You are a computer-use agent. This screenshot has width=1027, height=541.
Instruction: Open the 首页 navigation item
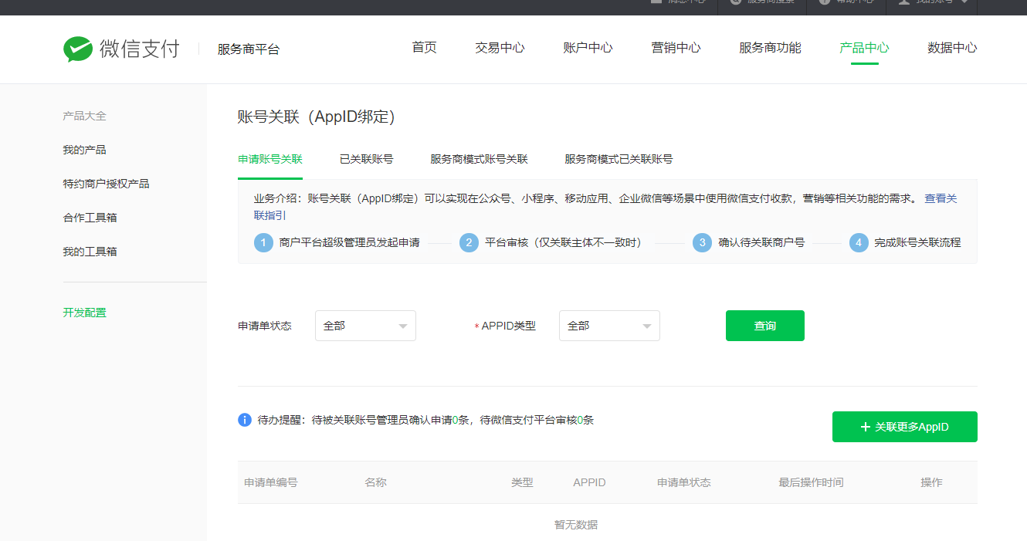[x=424, y=48]
